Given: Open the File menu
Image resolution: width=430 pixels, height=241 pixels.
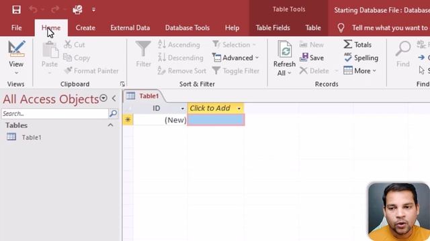Looking at the screenshot, I should tap(16, 27).
